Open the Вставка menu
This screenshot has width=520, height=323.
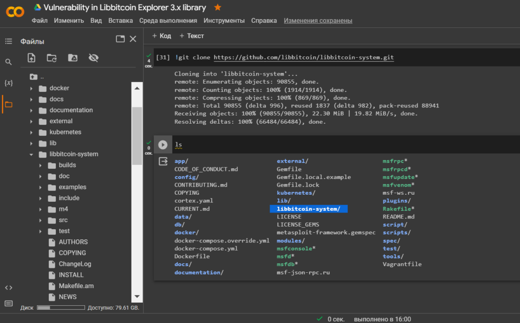point(120,21)
